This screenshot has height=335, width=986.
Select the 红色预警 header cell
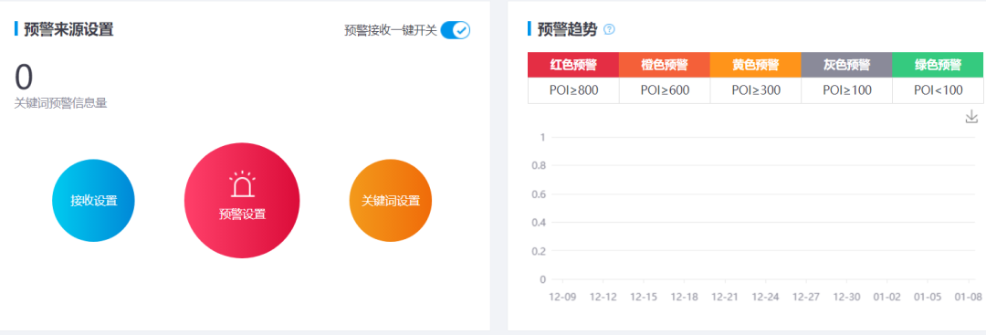click(x=573, y=64)
